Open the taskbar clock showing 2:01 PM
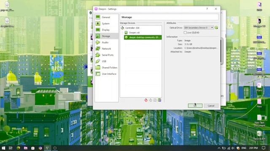This screenshot has height=151, width=270. (x=254, y=148)
